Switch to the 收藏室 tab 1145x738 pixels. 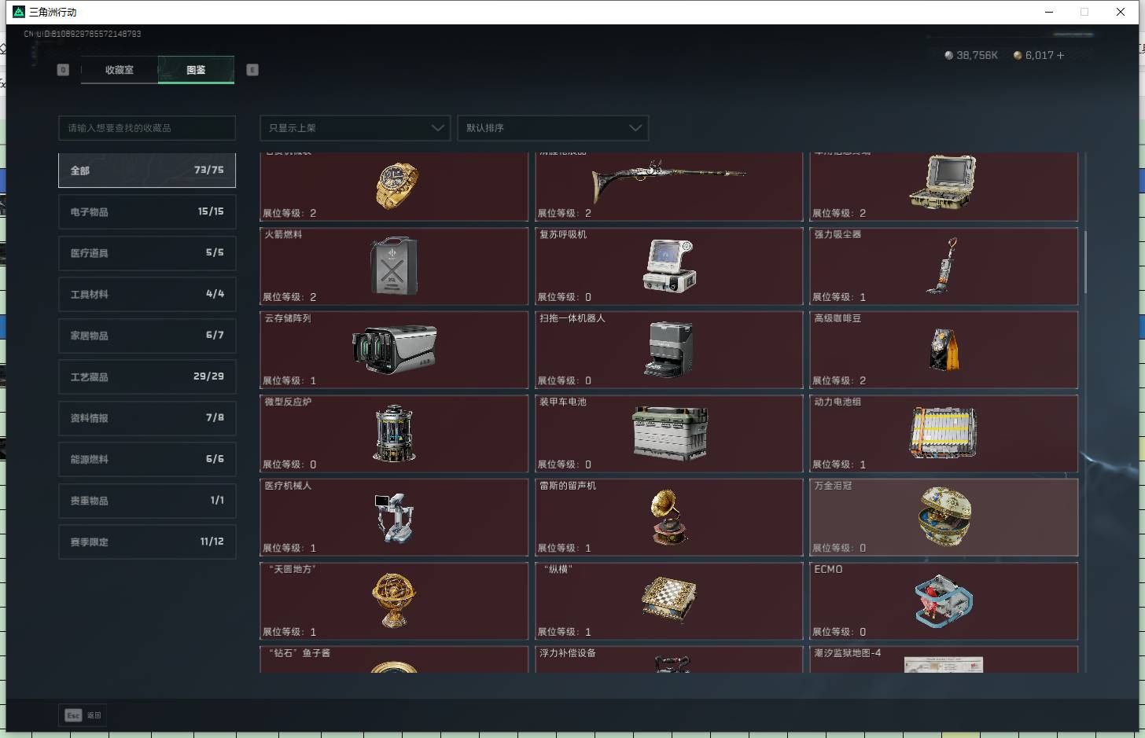[x=120, y=70]
